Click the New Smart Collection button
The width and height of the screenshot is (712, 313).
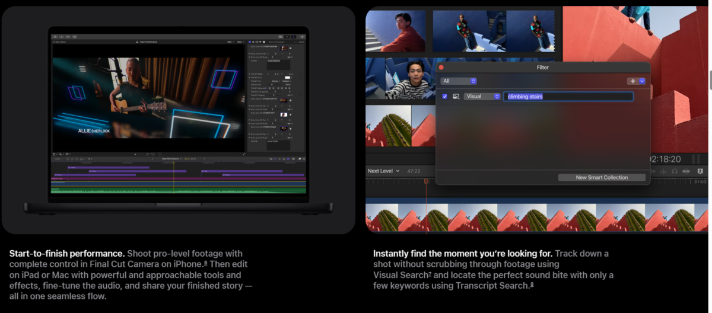(x=602, y=177)
